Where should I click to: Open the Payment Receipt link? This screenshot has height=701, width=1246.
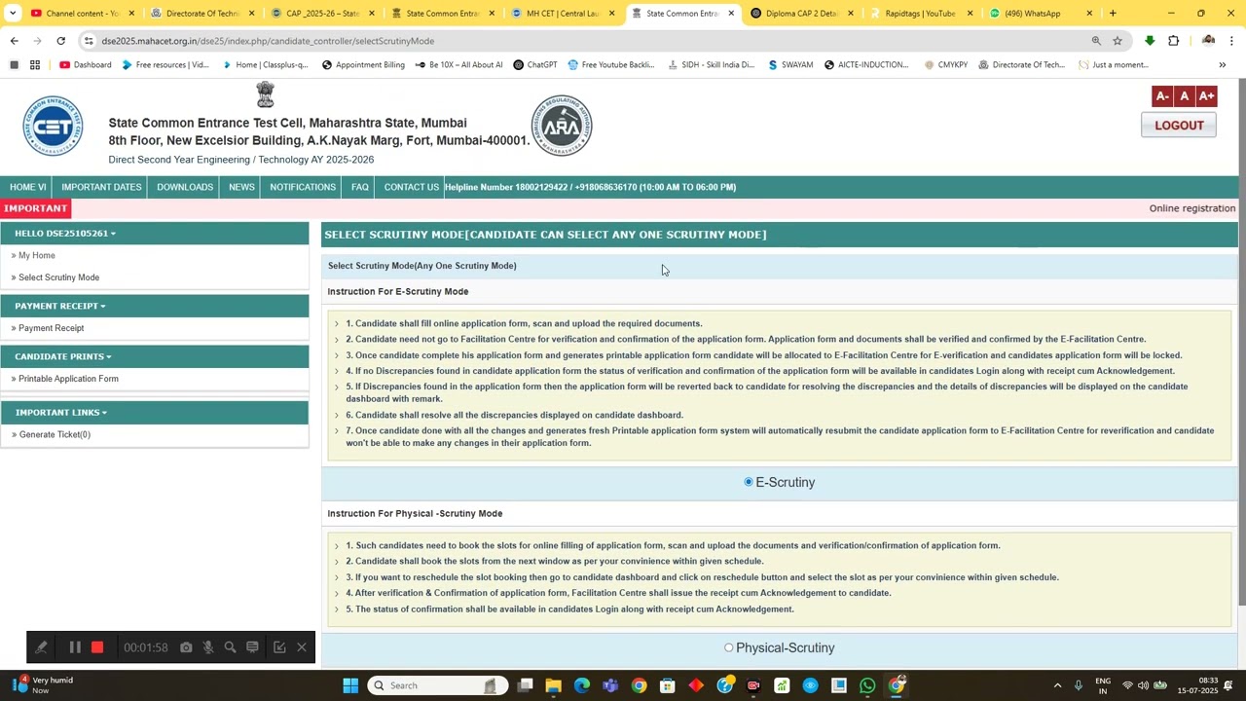(51, 328)
